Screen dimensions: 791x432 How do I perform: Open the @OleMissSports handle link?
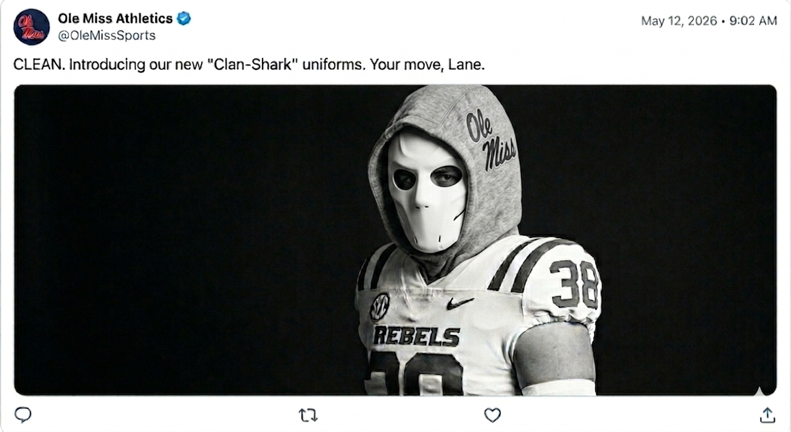[107, 36]
